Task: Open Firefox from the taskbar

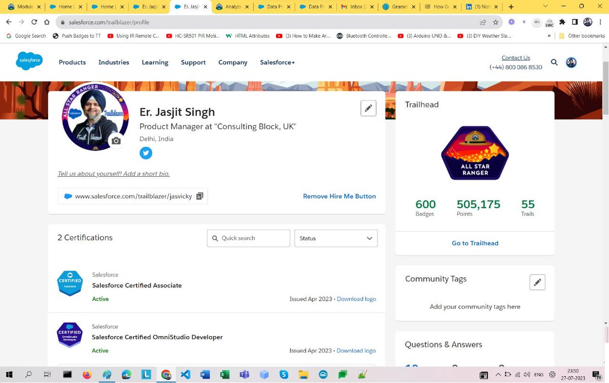Action: (87, 375)
